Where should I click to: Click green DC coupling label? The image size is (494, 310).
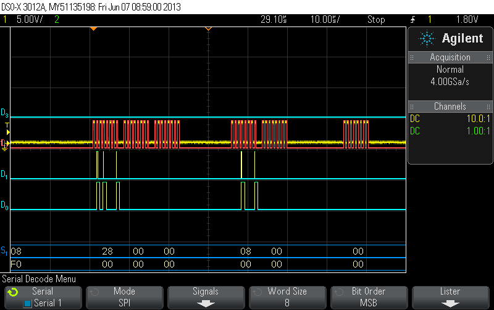point(415,131)
